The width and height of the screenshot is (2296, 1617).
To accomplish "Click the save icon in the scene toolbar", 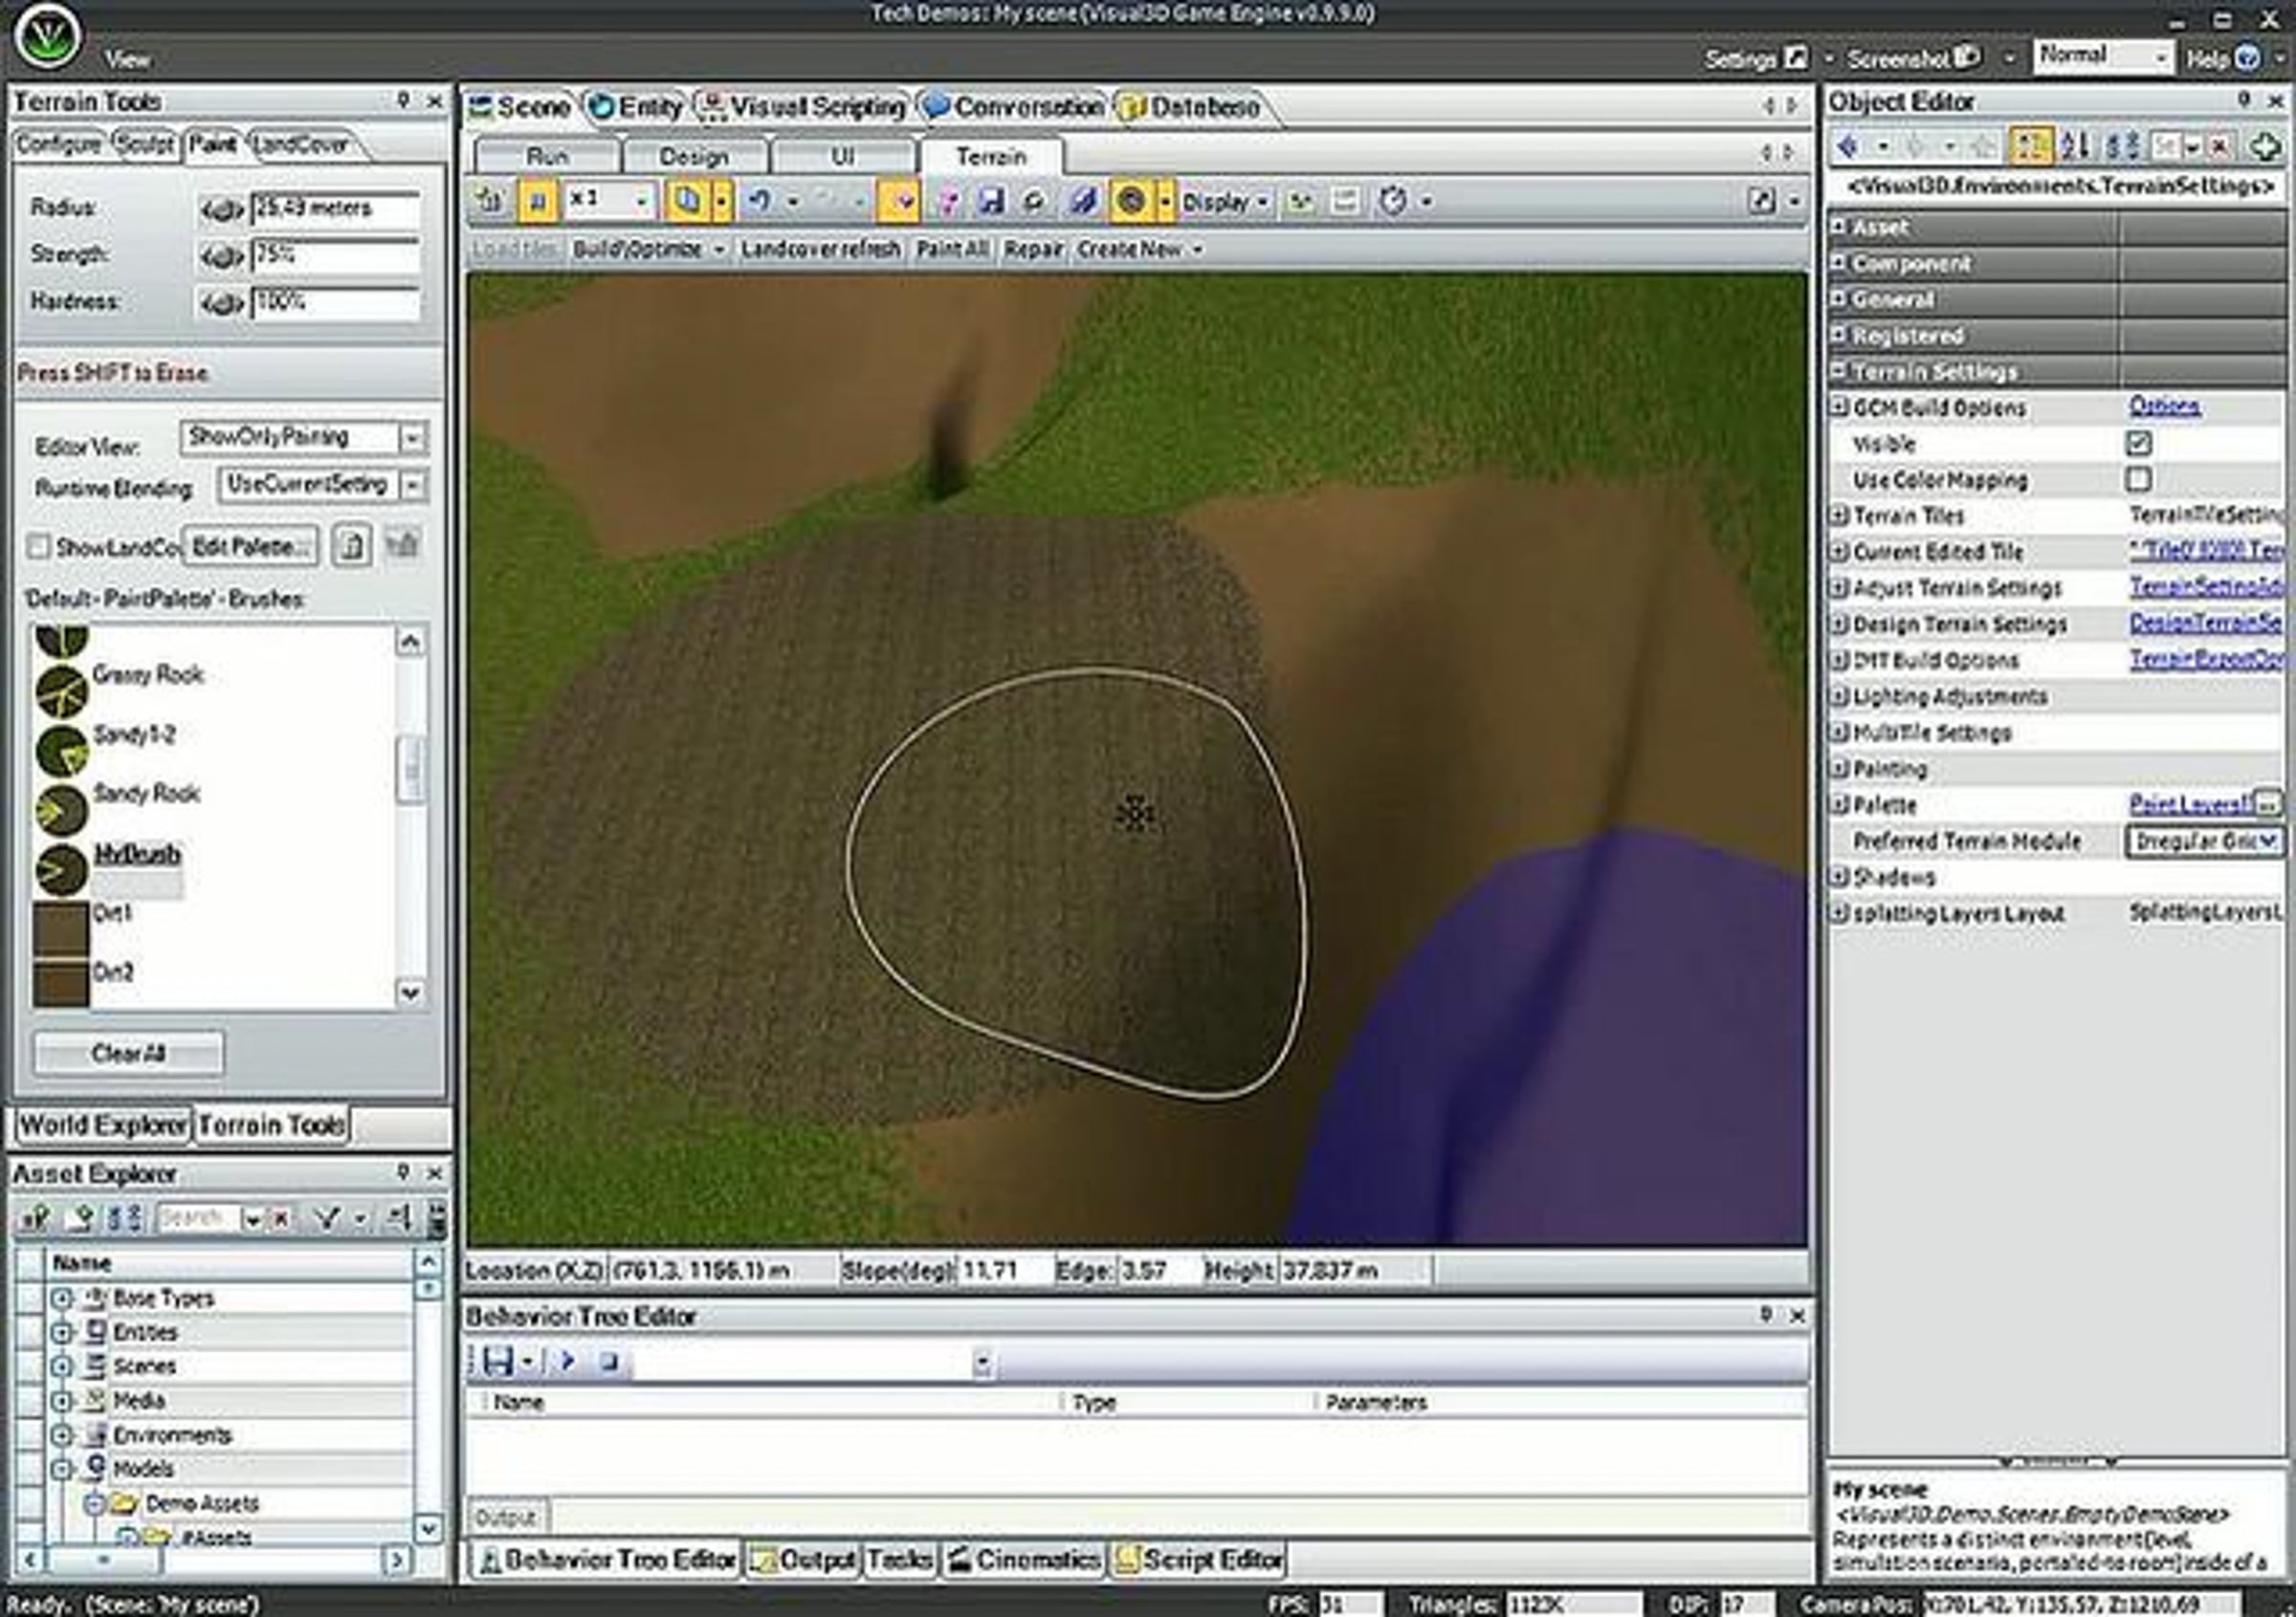I will click(x=990, y=201).
